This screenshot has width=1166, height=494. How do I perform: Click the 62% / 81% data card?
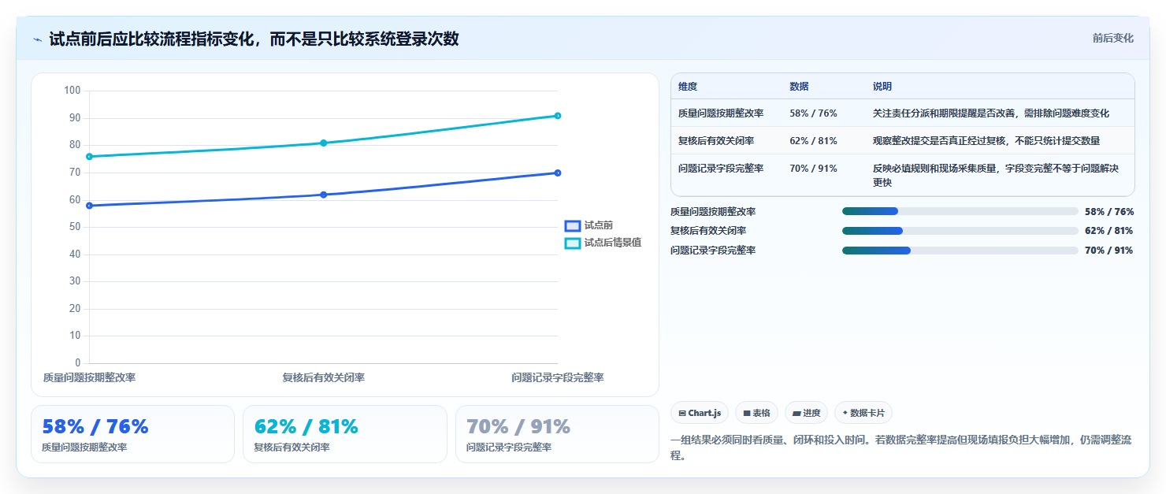[x=344, y=434]
